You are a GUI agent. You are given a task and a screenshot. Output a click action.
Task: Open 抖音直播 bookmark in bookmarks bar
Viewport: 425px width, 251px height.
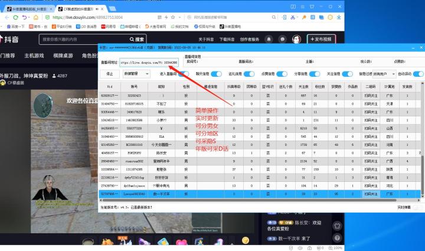pos(230,27)
